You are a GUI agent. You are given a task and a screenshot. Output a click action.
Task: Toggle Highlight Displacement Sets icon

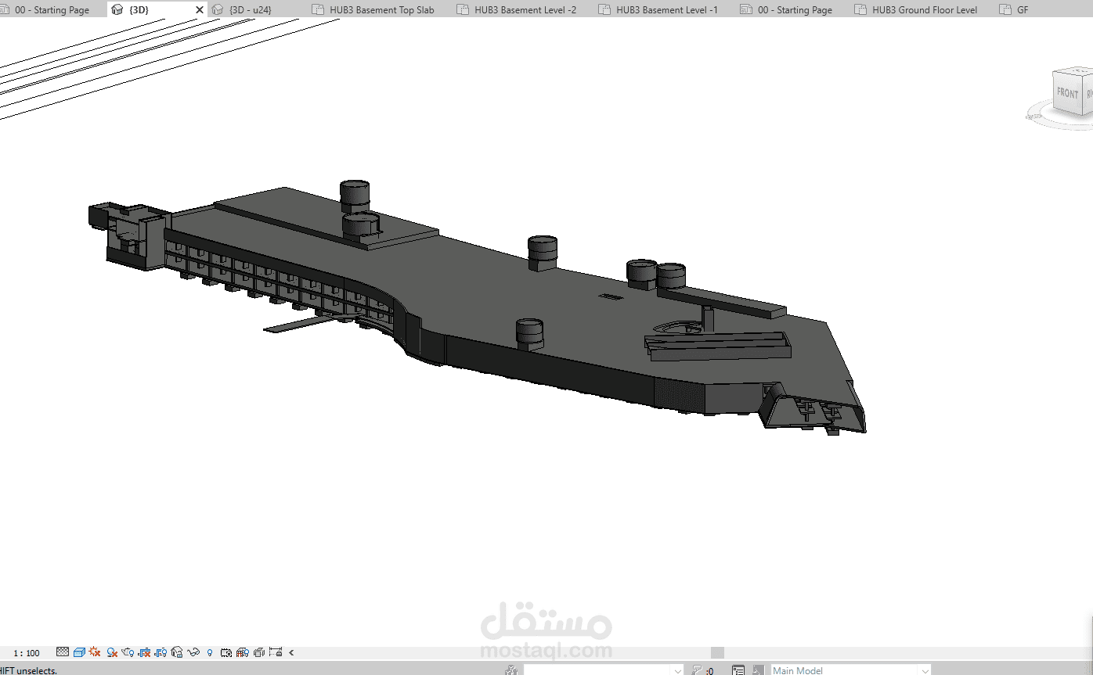coord(259,652)
